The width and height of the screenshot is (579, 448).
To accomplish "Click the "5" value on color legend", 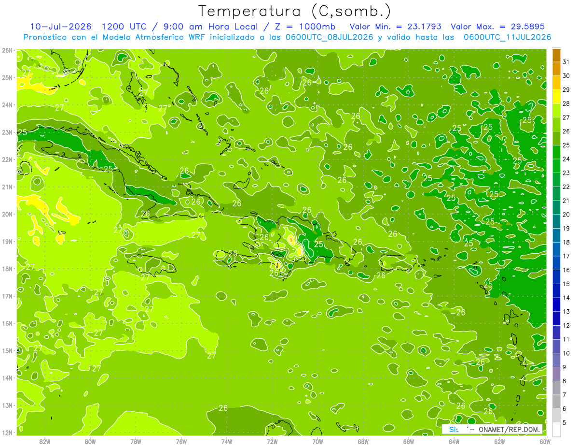I will point(565,423).
